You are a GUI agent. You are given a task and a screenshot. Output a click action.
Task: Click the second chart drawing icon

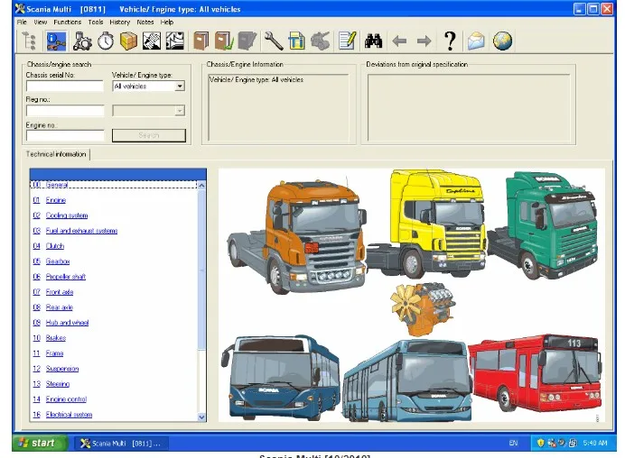174,41
